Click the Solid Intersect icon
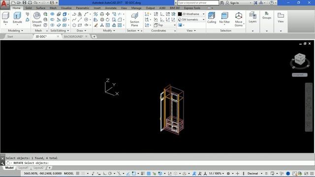Image resolution: width=315 pixels, height=177 pixels. [52, 25]
